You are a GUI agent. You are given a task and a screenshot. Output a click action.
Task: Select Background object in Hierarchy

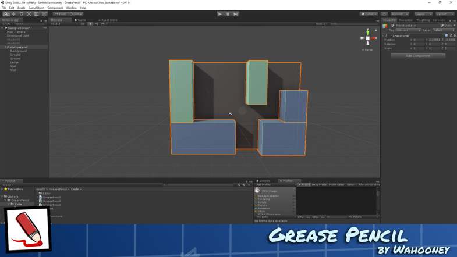[x=19, y=51]
